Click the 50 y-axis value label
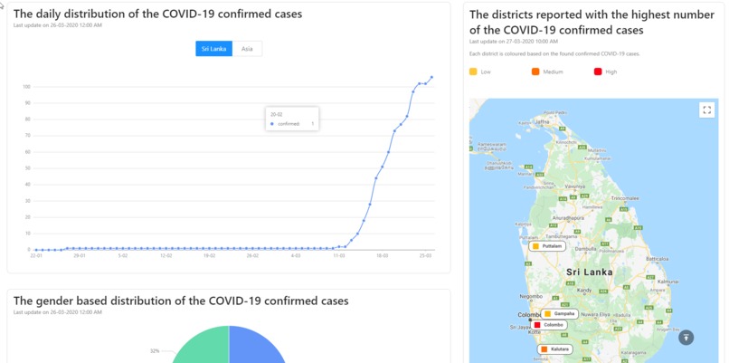This screenshot has height=363, width=729. coord(27,168)
